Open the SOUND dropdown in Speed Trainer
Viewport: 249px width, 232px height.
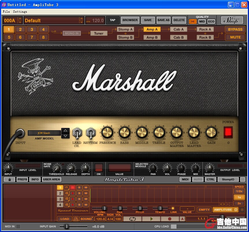[86, 219]
